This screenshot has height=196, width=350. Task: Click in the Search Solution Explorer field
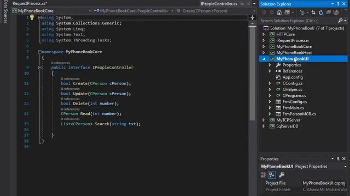click(x=298, y=21)
